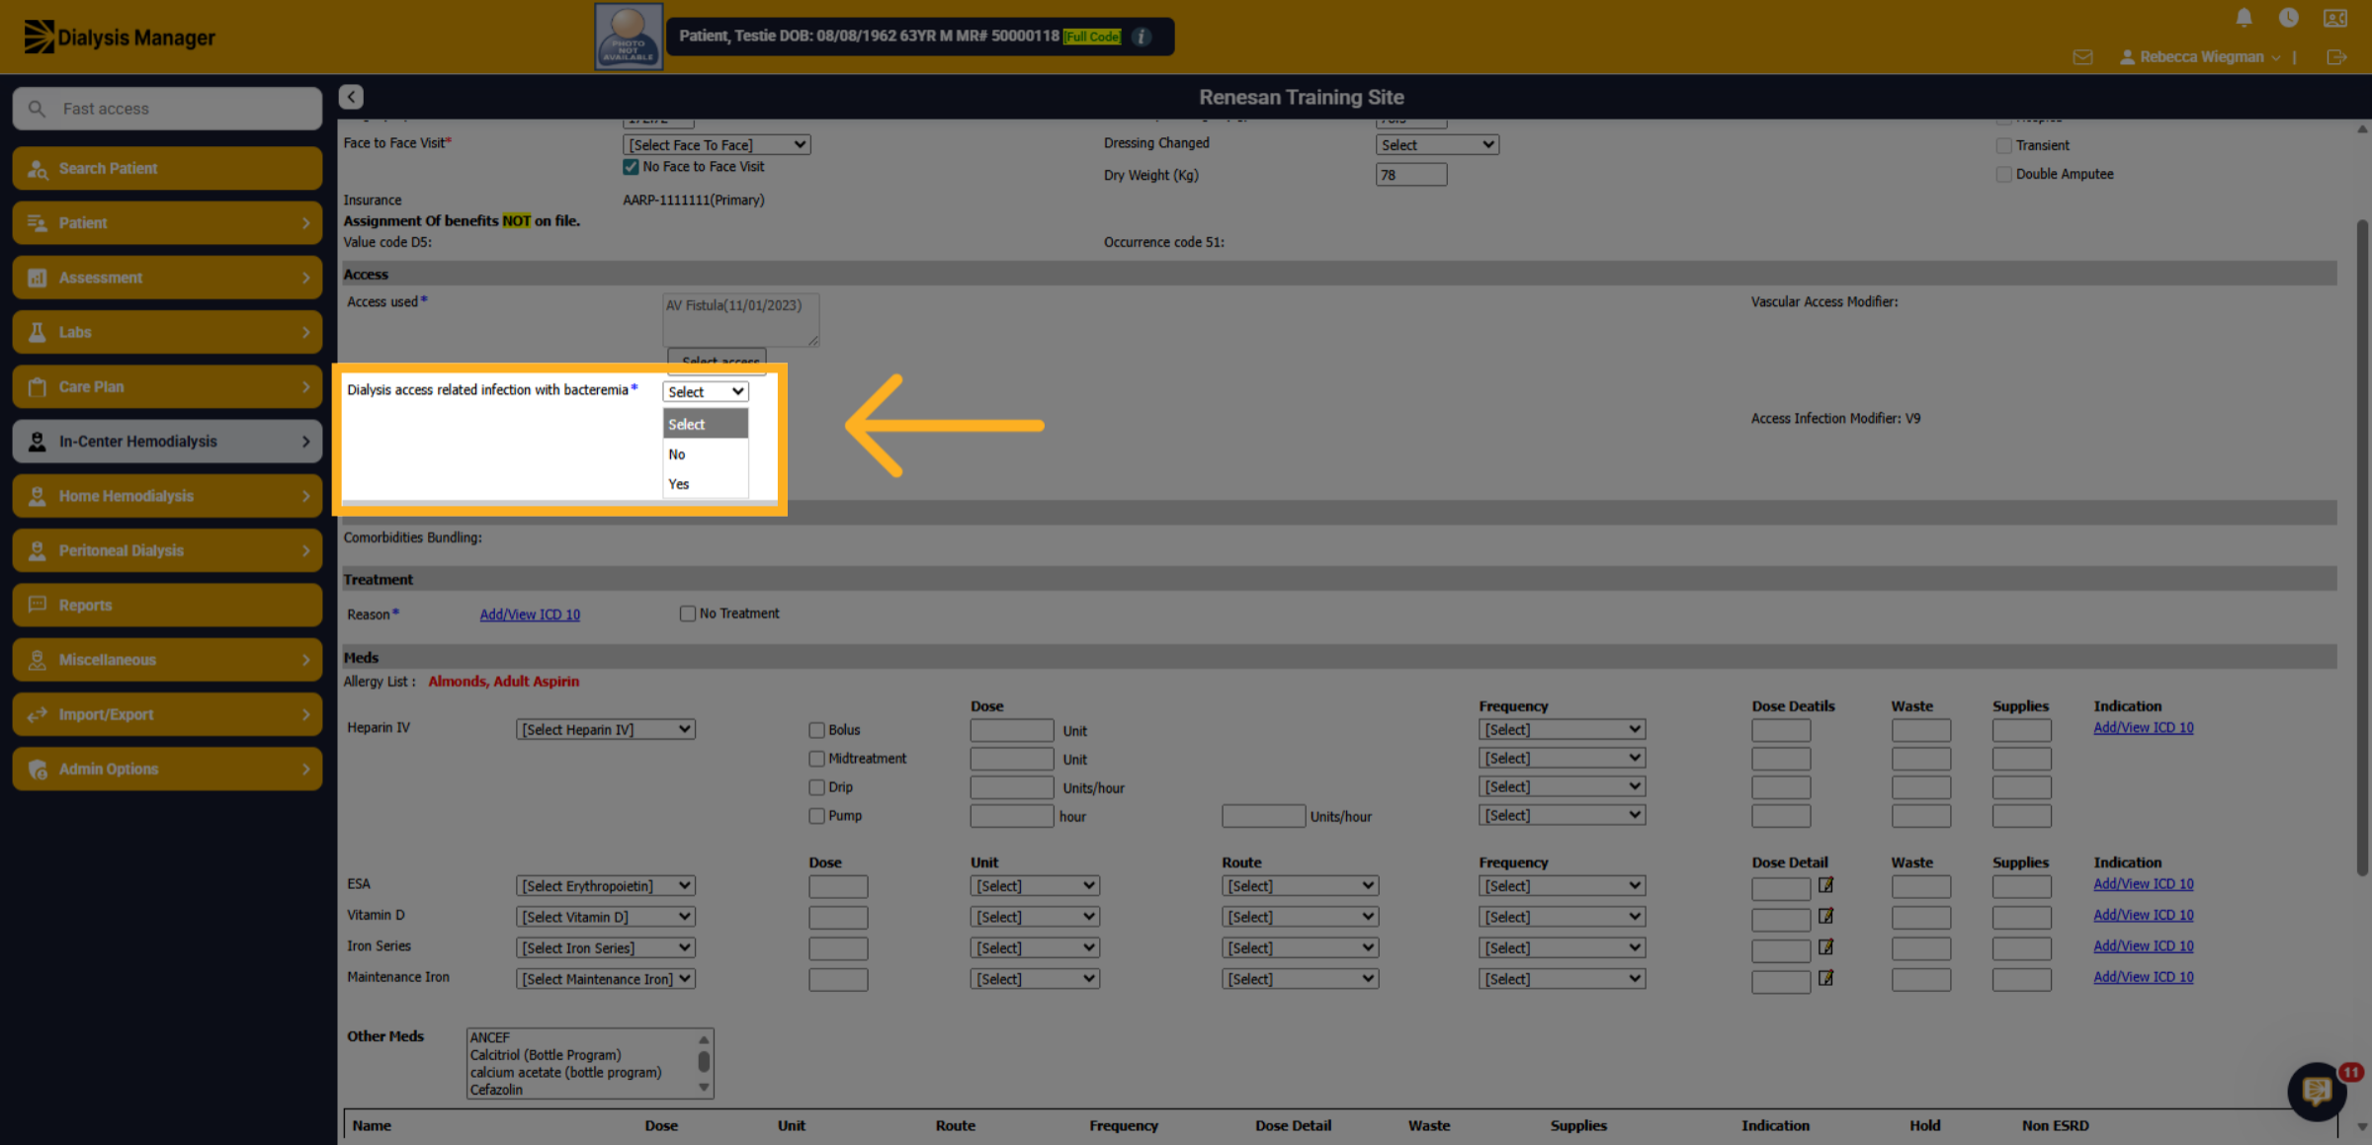Open the chat support bubble
The image size is (2372, 1145).
pos(2316,1091)
